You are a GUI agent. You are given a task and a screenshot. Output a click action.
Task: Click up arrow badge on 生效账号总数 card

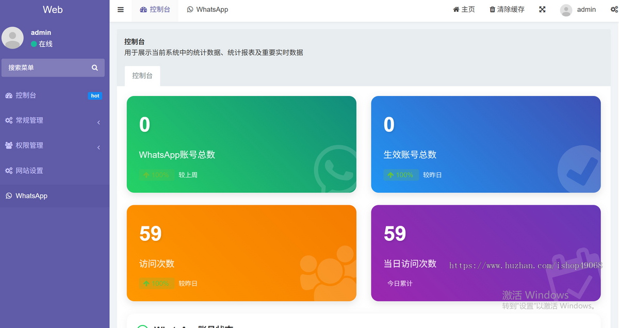tap(401, 175)
